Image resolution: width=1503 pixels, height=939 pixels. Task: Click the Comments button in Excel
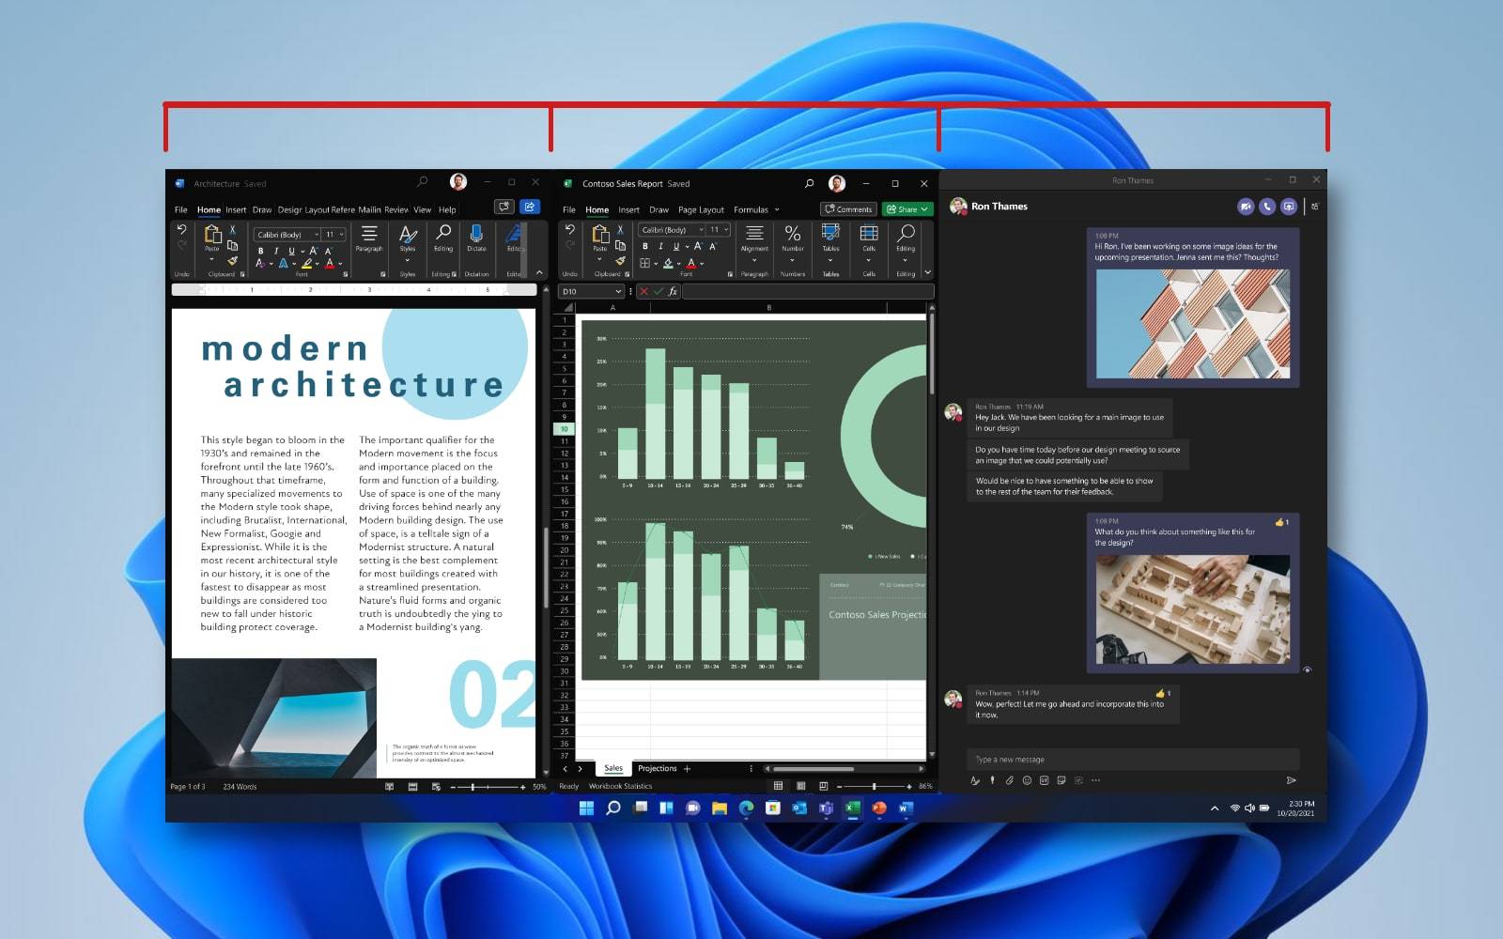coord(848,209)
